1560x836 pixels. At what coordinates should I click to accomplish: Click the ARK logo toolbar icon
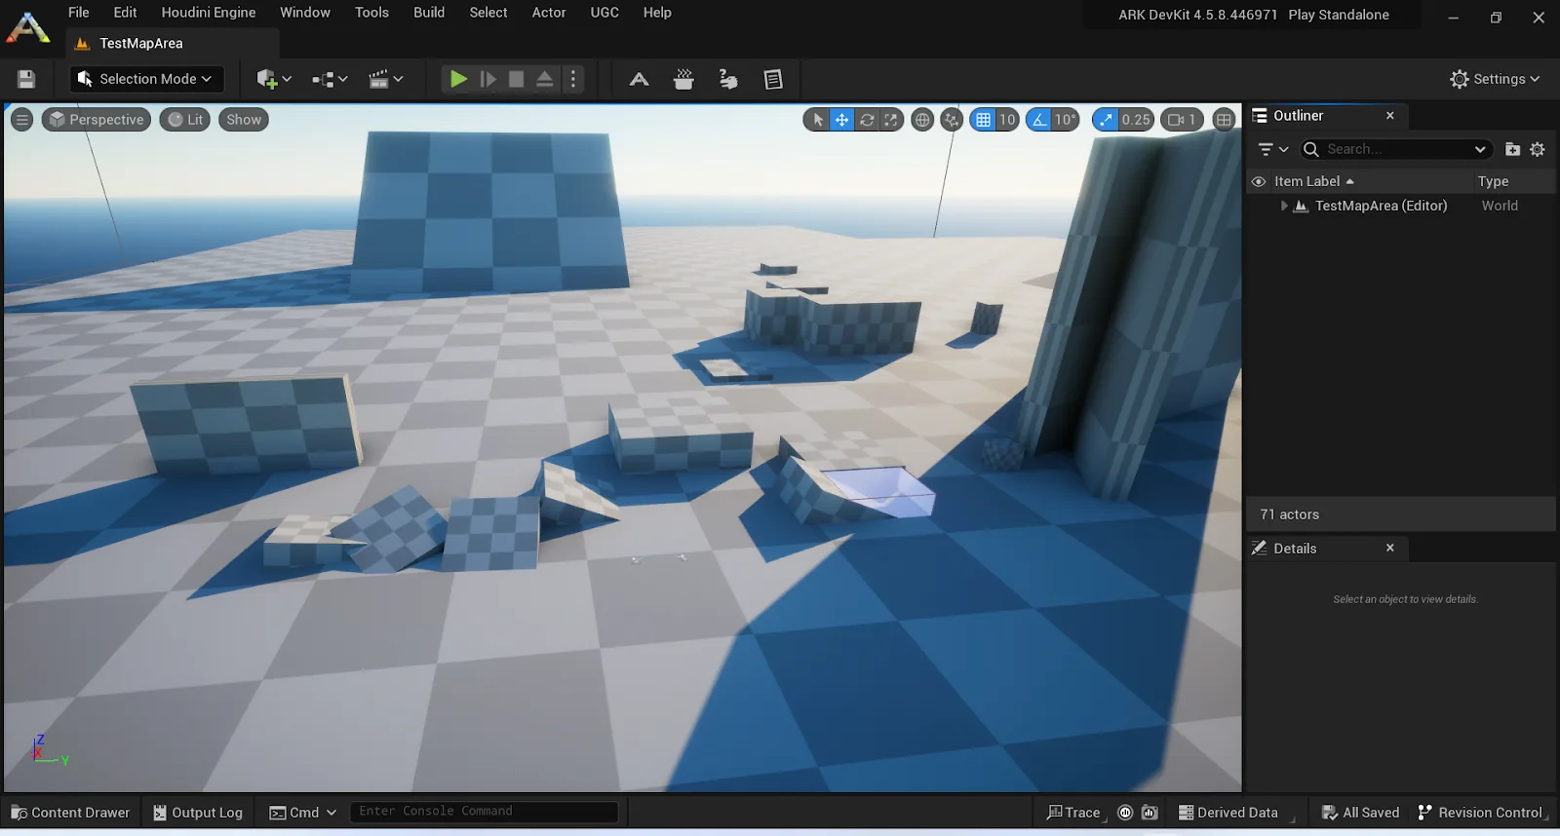[x=639, y=79]
